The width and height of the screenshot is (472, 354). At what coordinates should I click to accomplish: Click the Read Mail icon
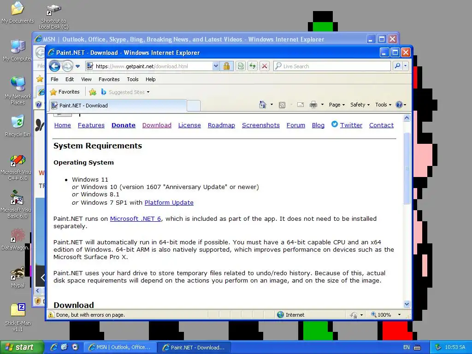pos(301,105)
